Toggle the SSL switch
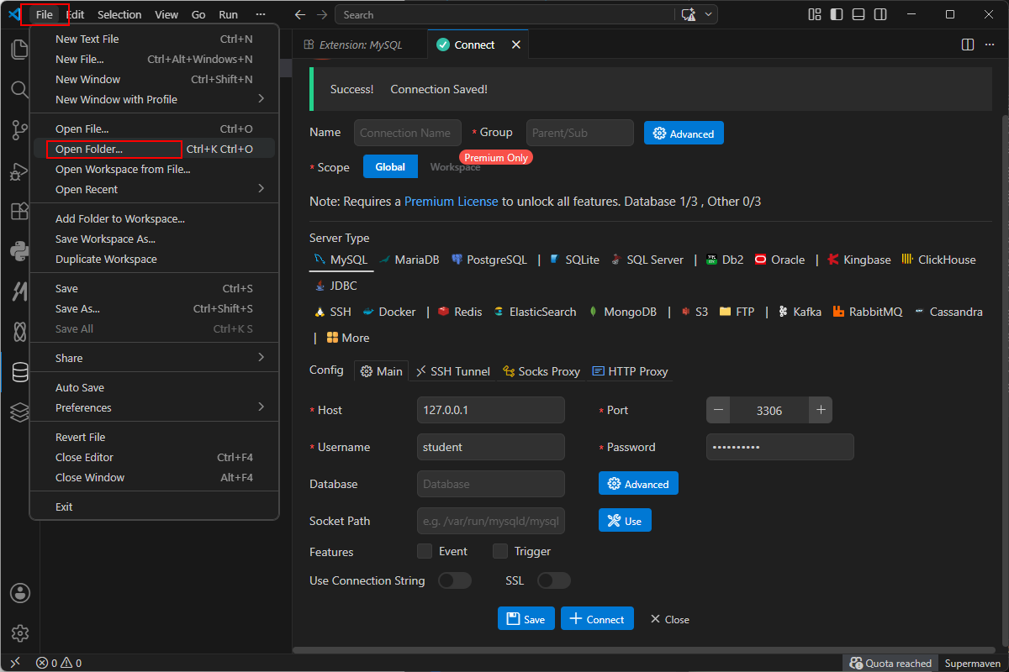 click(x=554, y=580)
